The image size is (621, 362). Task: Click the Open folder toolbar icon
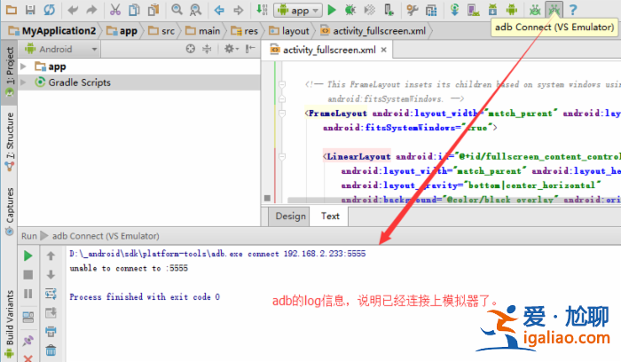pyautogui.click(x=11, y=10)
